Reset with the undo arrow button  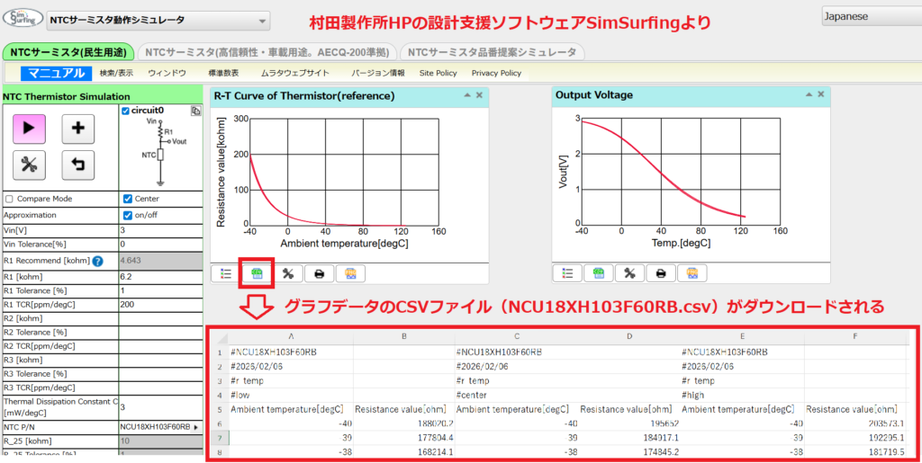[77, 166]
